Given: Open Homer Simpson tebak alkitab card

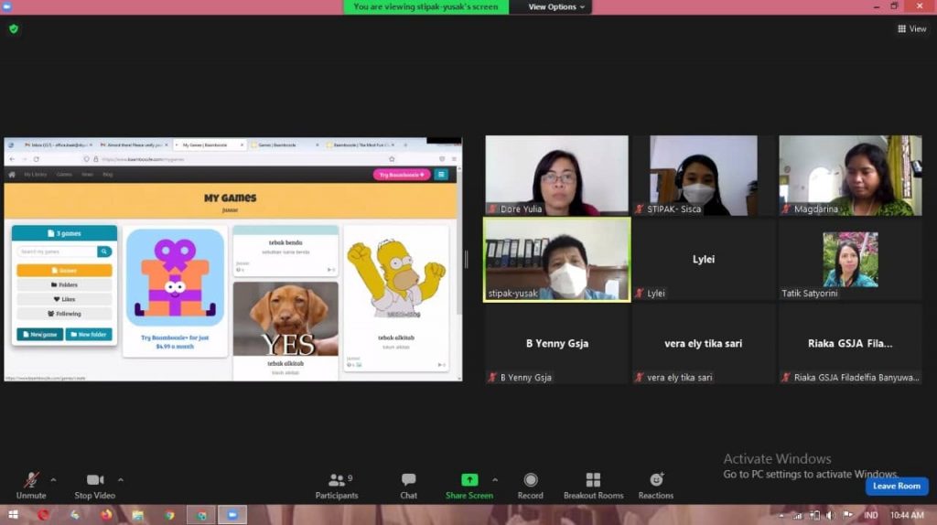Looking at the screenshot, I should click(x=396, y=298).
